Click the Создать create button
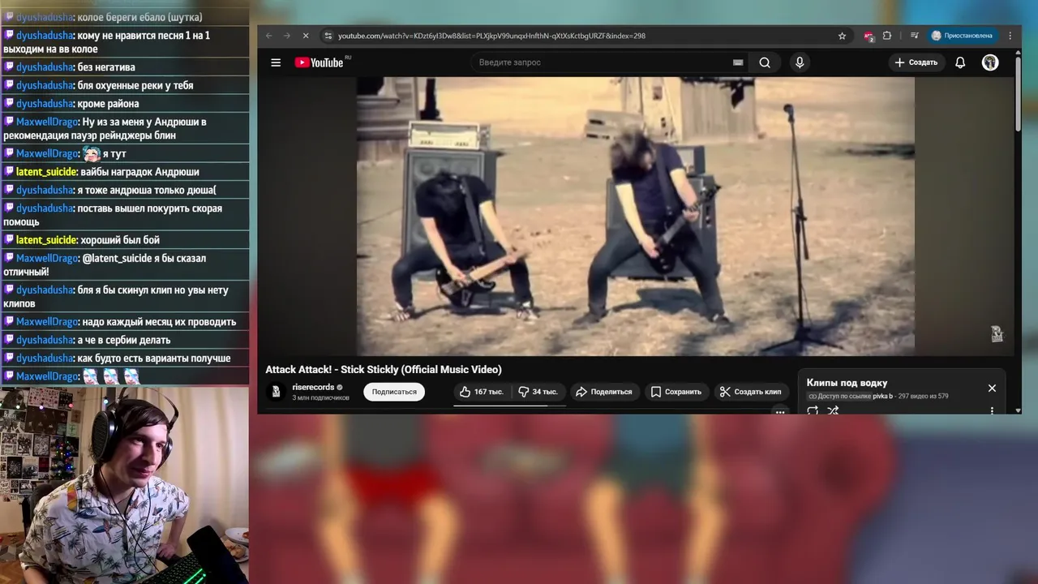The height and width of the screenshot is (584, 1038). click(x=916, y=62)
